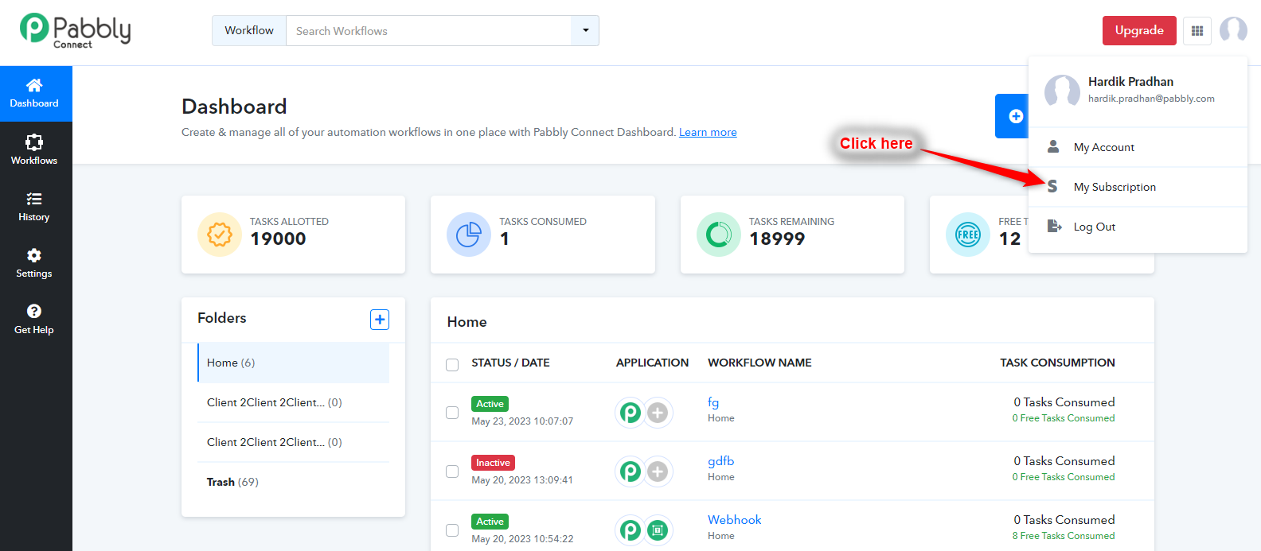Viewport: 1261px width, 551px height.
Task: Select the second Client 2Client folder
Action: [x=293, y=442]
